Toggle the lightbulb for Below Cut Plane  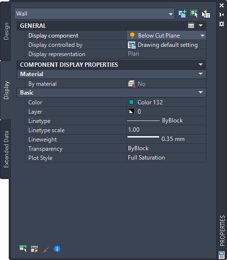click(x=132, y=35)
